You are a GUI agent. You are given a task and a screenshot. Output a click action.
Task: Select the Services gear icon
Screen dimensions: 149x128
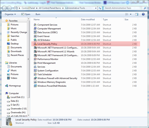35,67
